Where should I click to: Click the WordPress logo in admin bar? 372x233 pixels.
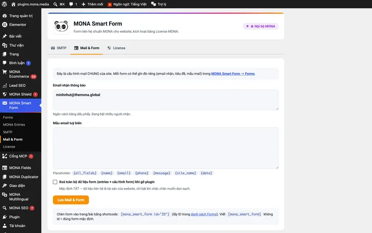coord(4,4)
